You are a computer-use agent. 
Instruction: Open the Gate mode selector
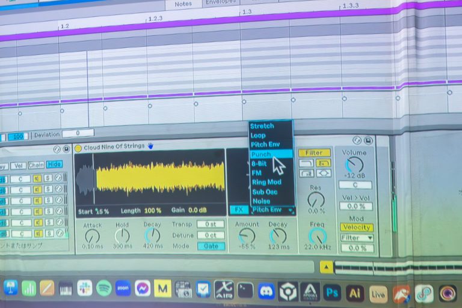coord(211,246)
